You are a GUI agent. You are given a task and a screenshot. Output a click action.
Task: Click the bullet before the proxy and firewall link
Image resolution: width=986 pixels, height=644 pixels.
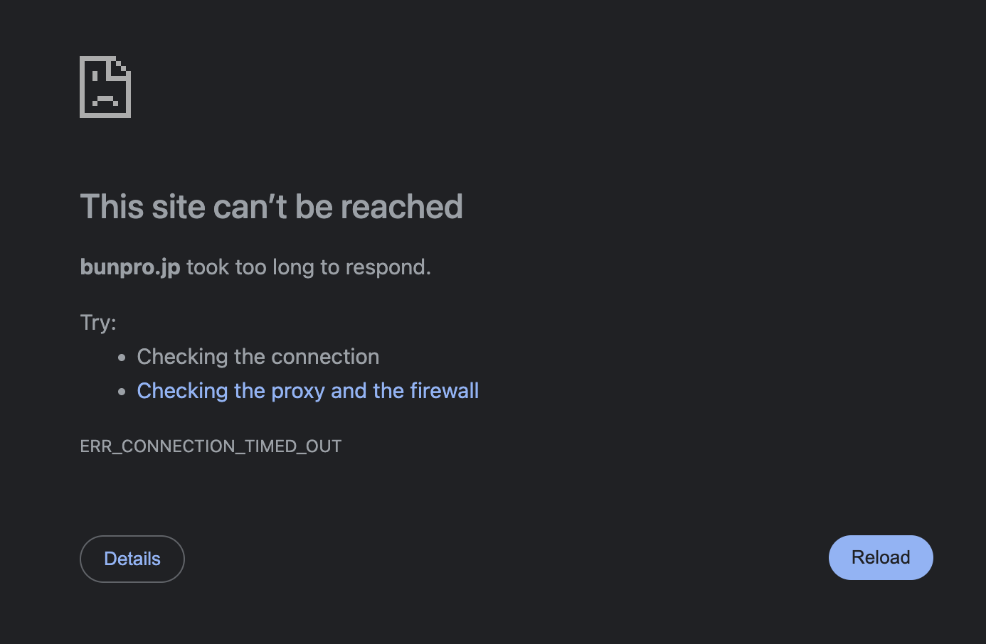pos(122,392)
